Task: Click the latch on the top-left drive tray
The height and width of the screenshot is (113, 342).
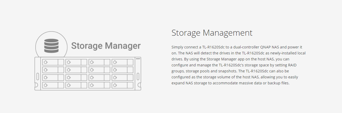Action: pos(61,62)
